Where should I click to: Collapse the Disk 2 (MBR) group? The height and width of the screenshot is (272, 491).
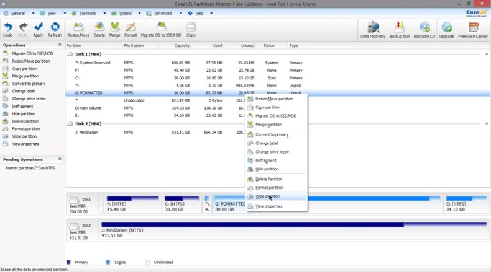tap(486, 124)
